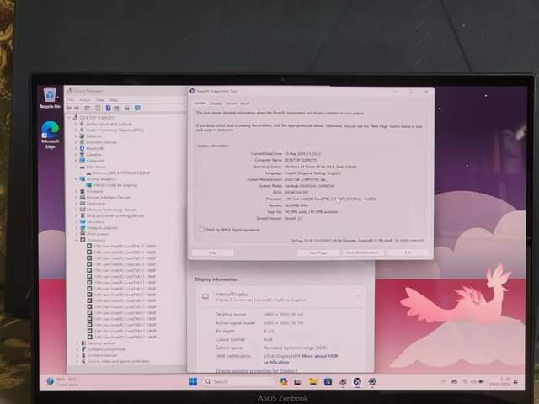Click DirectX Diagnostic Tool title bar icon
539x404 pixels.
pyautogui.click(x=193, y=91)
